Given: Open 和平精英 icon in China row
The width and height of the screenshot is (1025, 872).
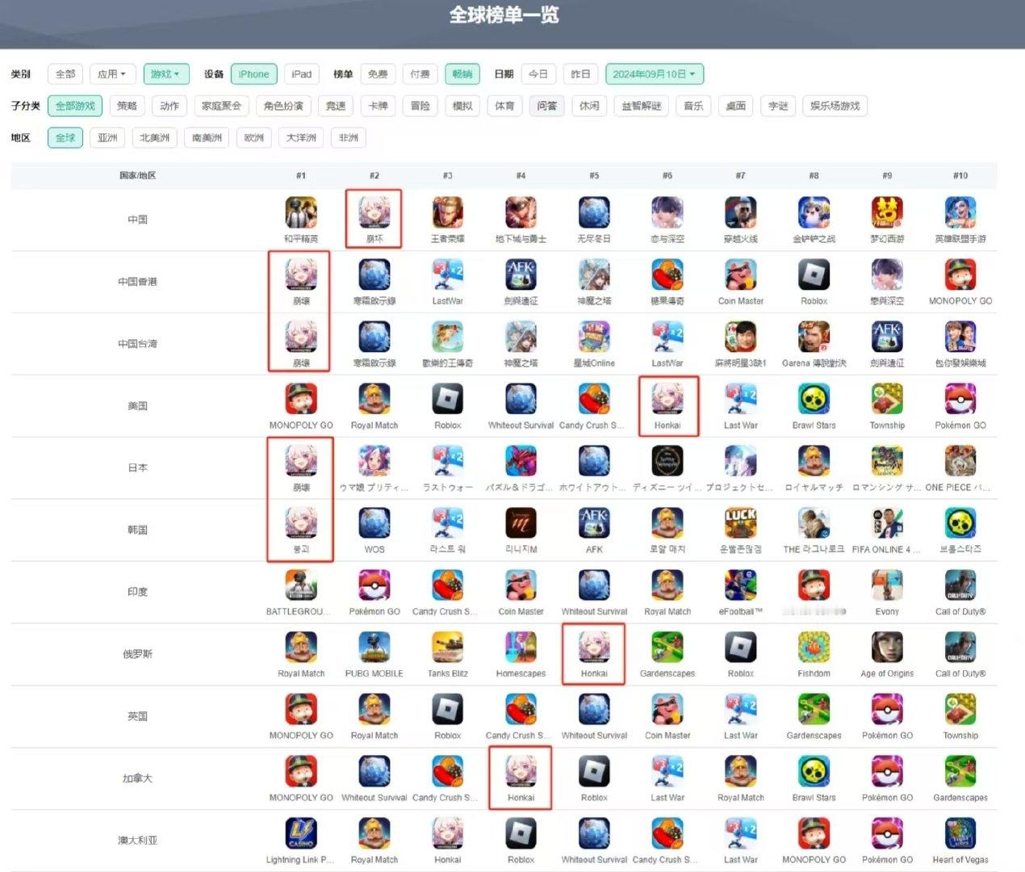Looking at the screenshot, I should click(301, 213).
